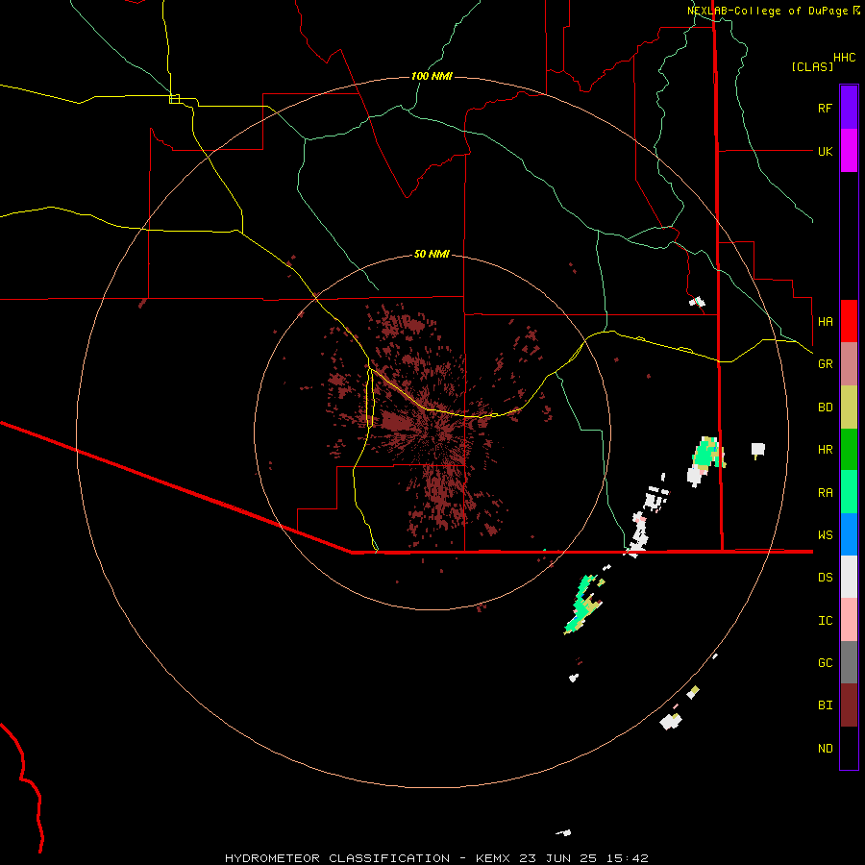This screenshot has height=865, width=865.
Task: Select the light pink IC legend swatch
Action: (849, 620)
